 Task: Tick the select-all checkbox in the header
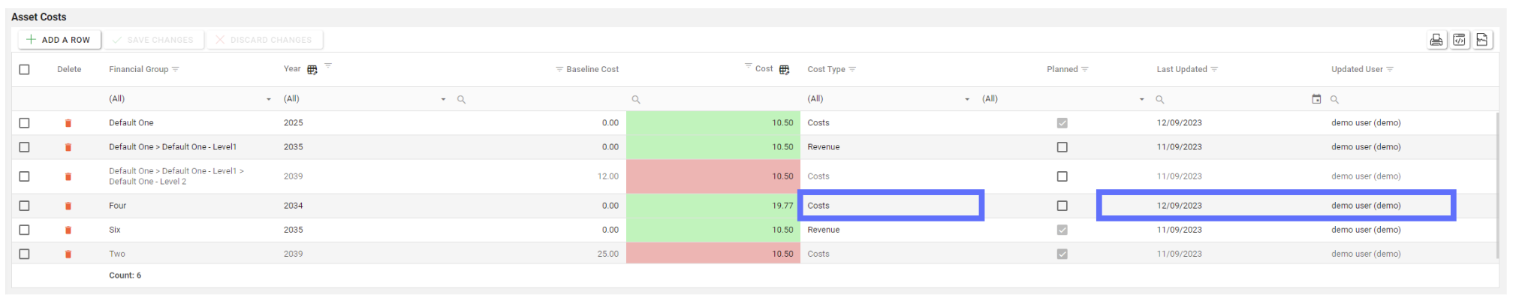coord(24,70)
